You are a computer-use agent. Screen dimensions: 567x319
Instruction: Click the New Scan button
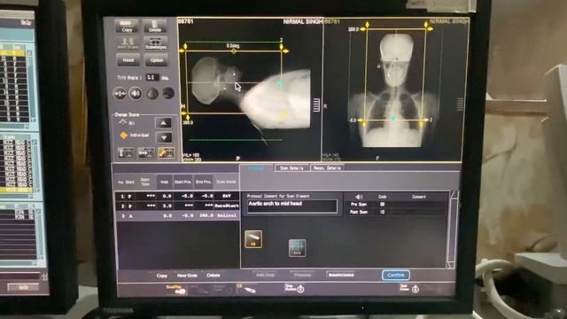pos(187,276)
